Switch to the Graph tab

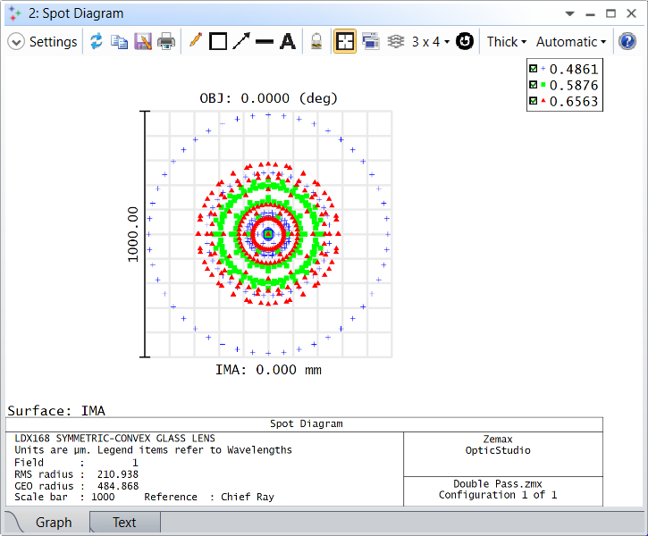(54, 523)
